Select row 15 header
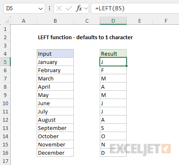 (x=5, y=144)
